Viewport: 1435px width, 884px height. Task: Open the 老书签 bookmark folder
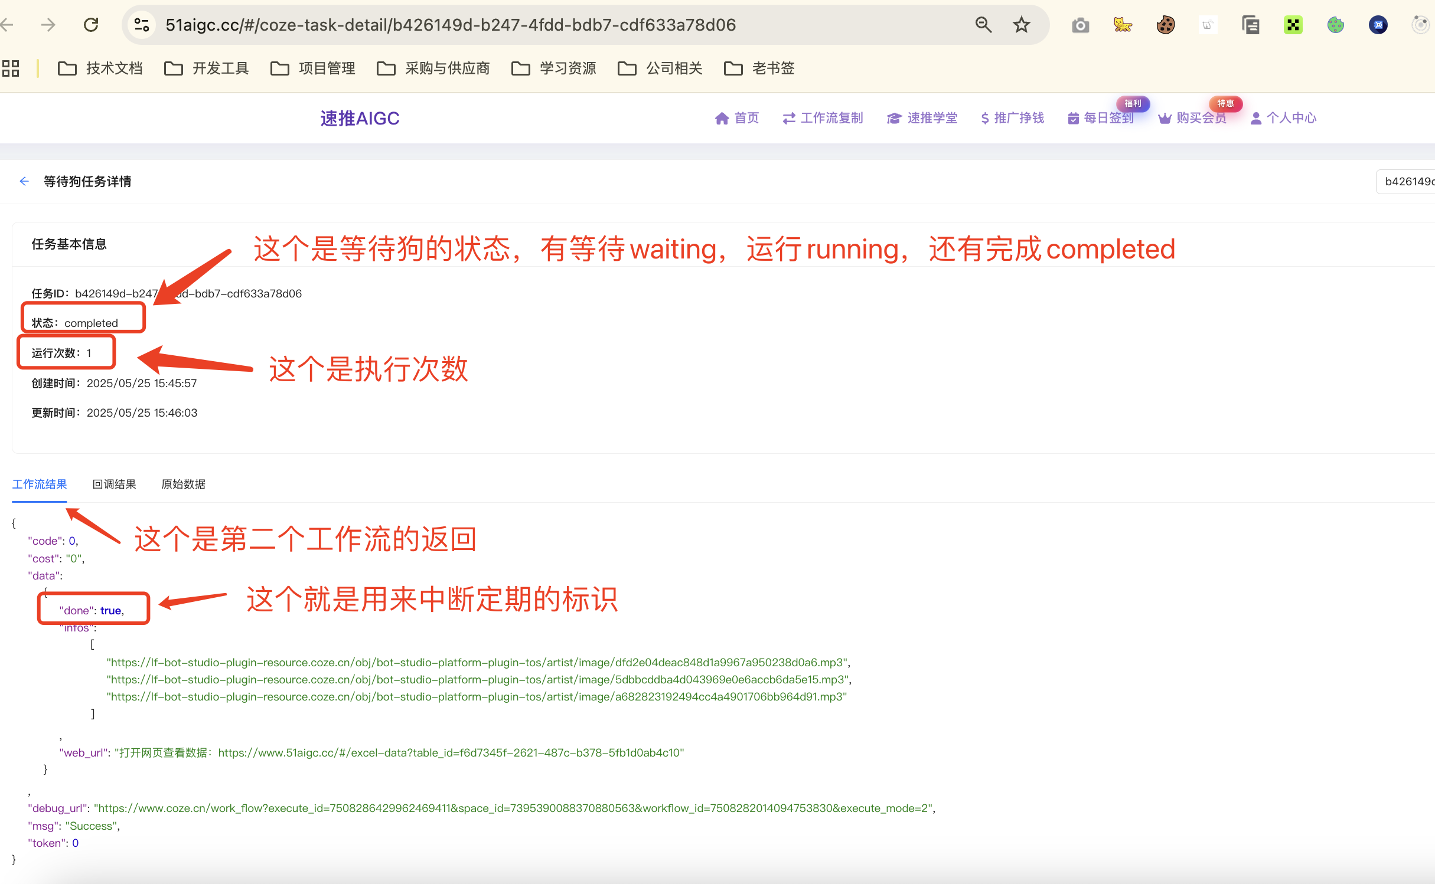coord(759,68)
